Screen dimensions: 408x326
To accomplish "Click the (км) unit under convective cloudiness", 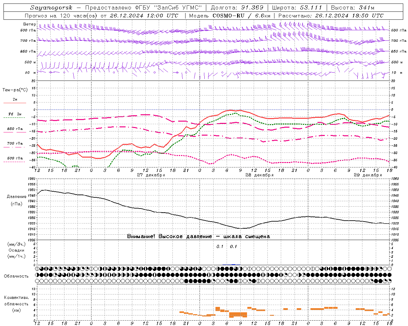I will (17, 310).
